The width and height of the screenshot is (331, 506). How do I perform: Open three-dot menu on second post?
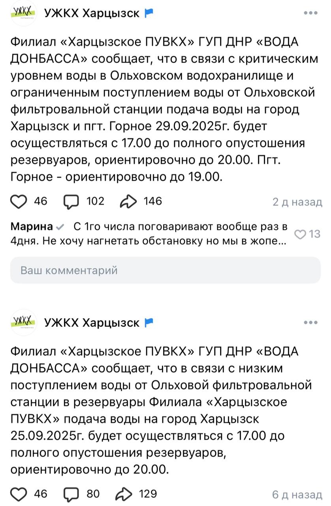click(x=311, y=323)
